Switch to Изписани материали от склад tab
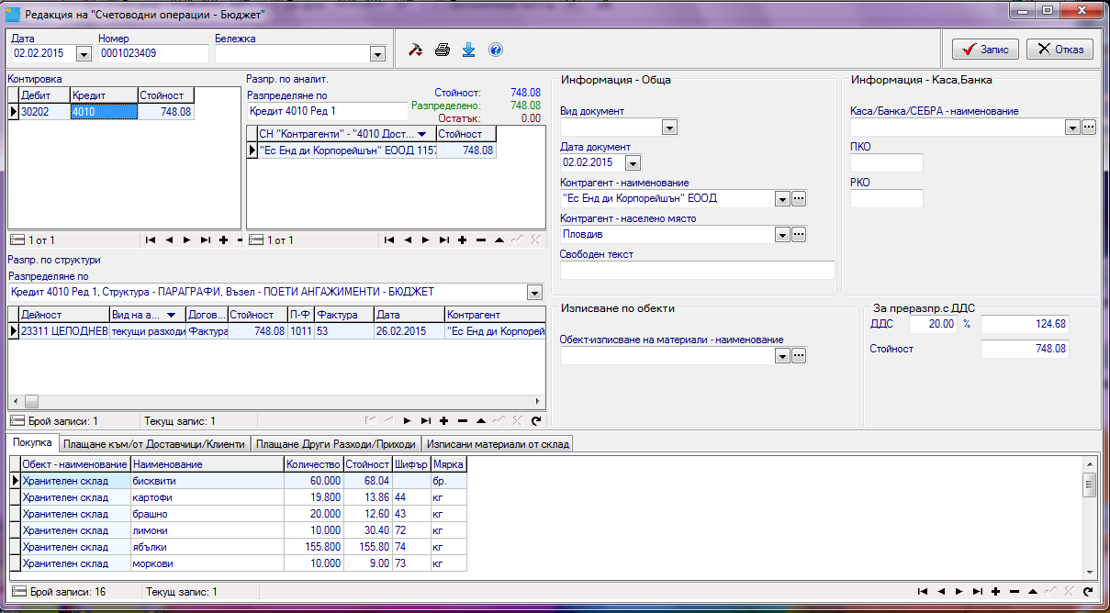Viewport: 1110px width, 613px height. (x=499, y=444)
